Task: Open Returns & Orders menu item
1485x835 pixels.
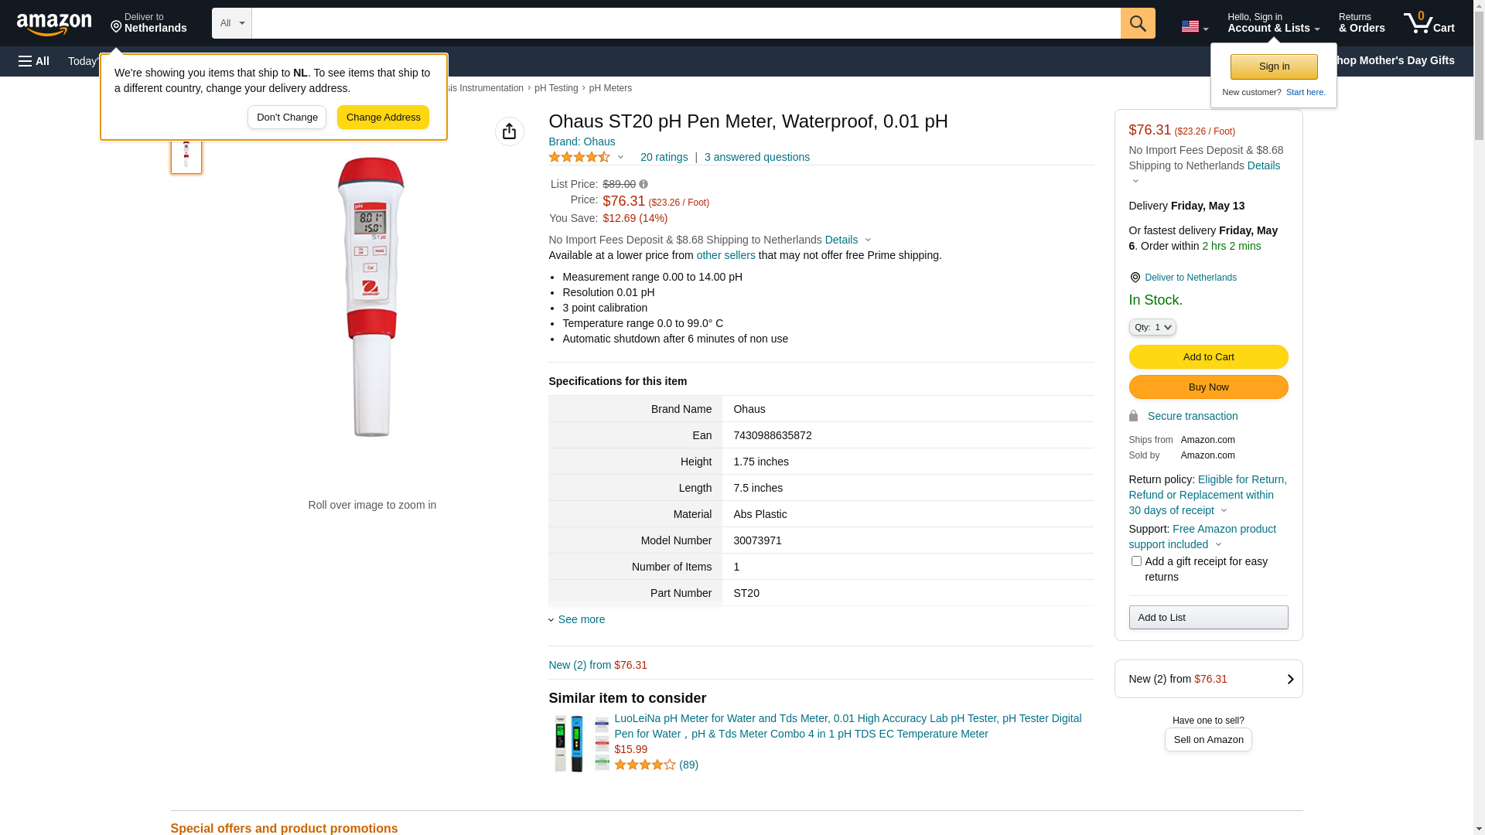Action: [x=1361, y=23]
